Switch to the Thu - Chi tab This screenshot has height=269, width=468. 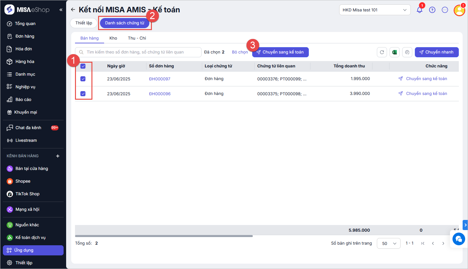[137, 38]
